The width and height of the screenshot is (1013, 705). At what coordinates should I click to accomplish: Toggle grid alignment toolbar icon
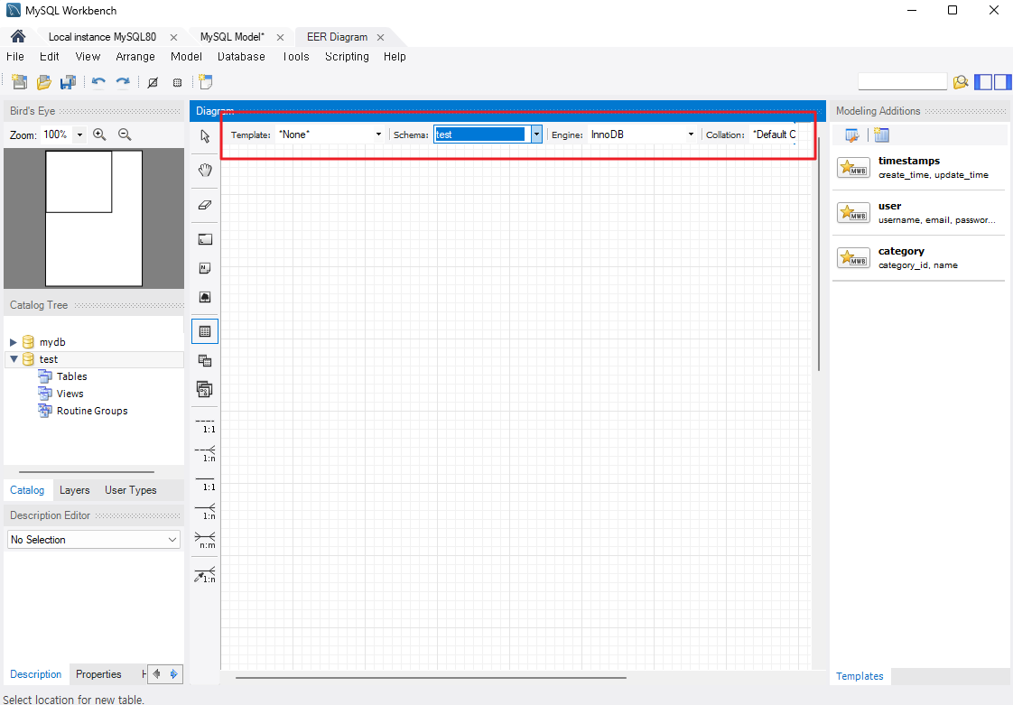pos(153,82)
